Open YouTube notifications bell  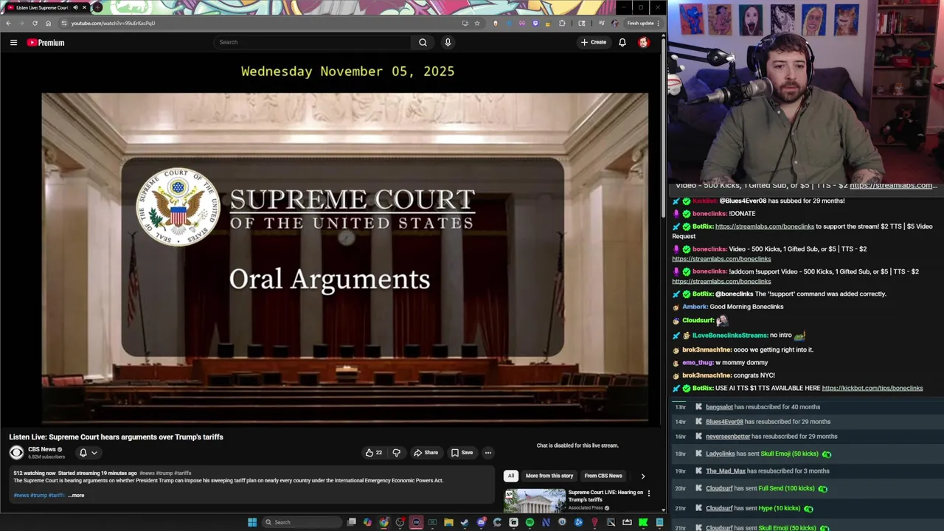[622, 42]
